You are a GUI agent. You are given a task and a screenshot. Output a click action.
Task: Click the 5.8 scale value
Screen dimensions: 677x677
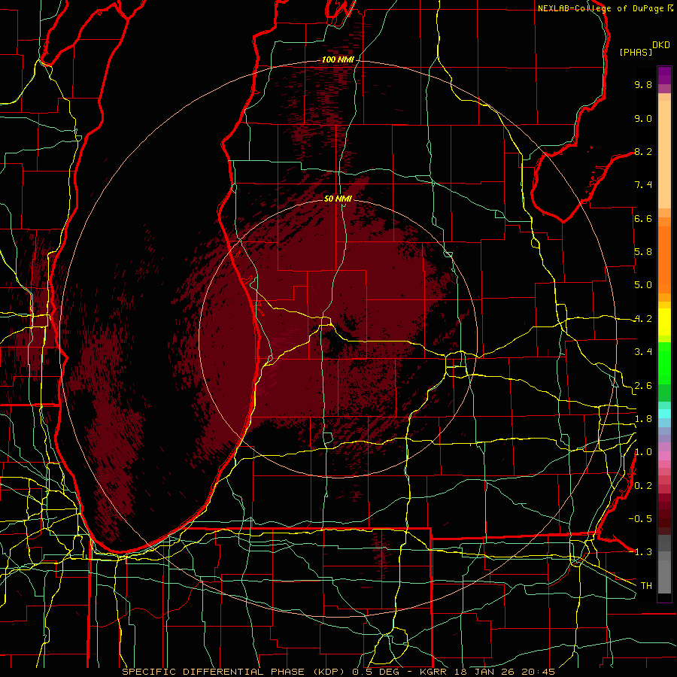pos(643,252)
